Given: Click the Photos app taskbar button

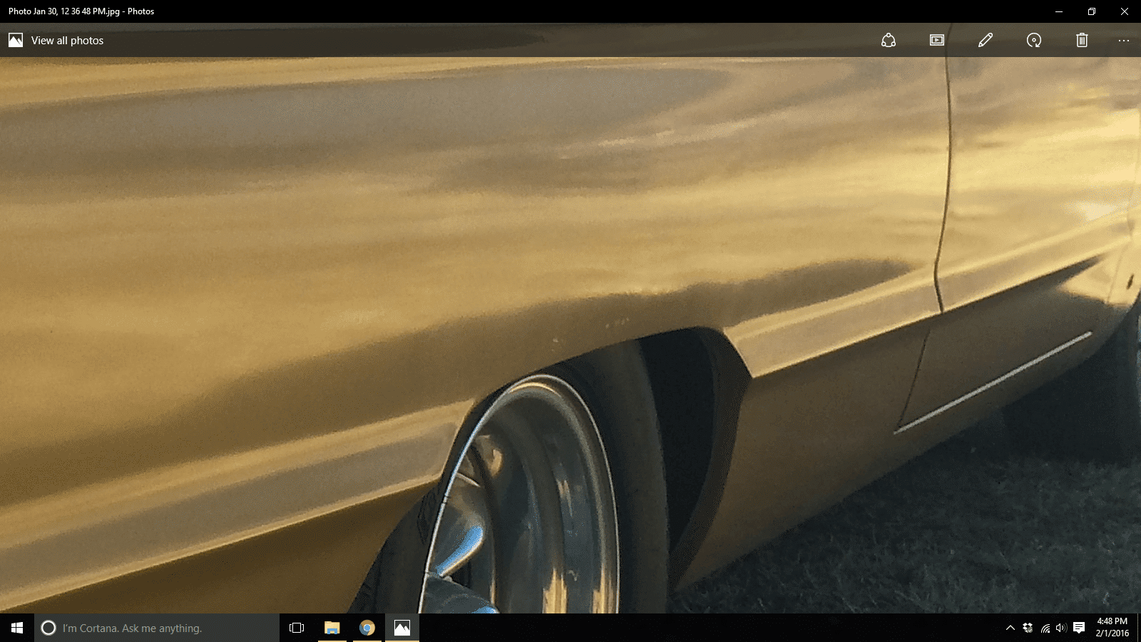Looking at the screenshot, I should click(402, 628).
